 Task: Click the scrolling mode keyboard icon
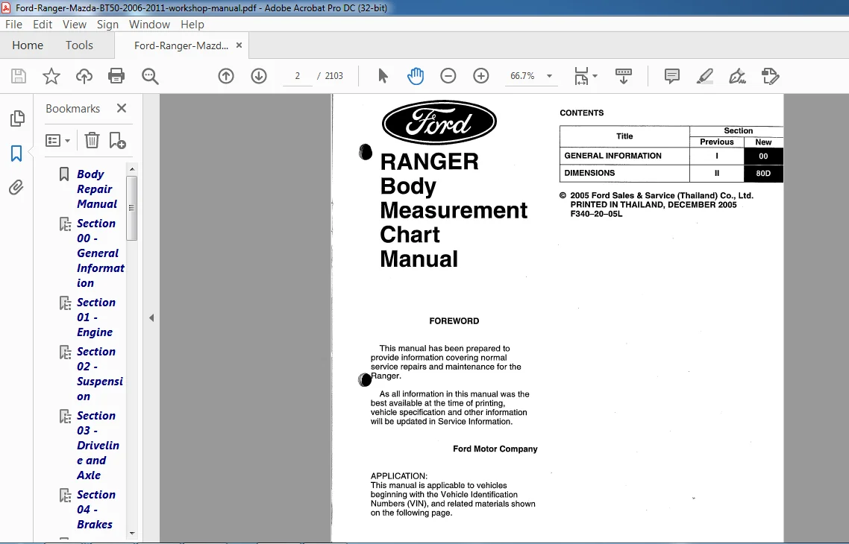click(x=624, y=76)
